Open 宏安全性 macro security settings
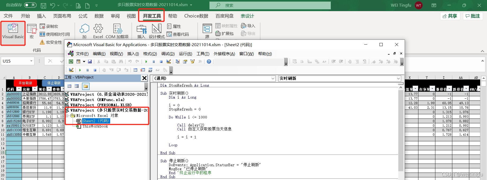Screen dimensions: 487x180 tap(51, 42)
